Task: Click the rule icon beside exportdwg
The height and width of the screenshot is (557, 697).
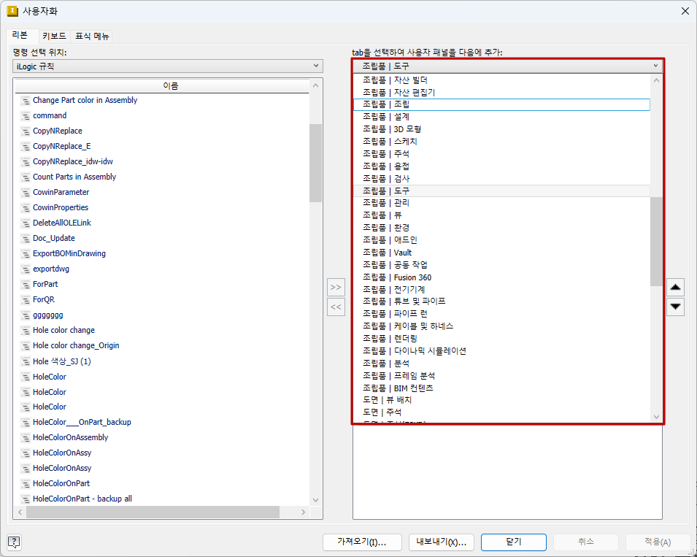Action: pyautogui.click(x=26, y=269)
